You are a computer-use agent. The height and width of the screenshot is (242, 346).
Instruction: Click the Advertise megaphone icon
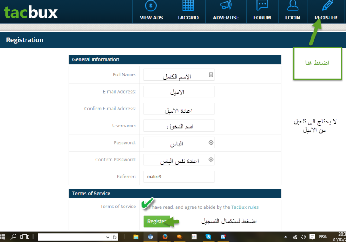click(x=226, y=5)
